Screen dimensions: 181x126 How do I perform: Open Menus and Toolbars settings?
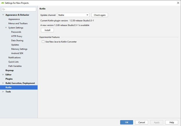(18, 23)
